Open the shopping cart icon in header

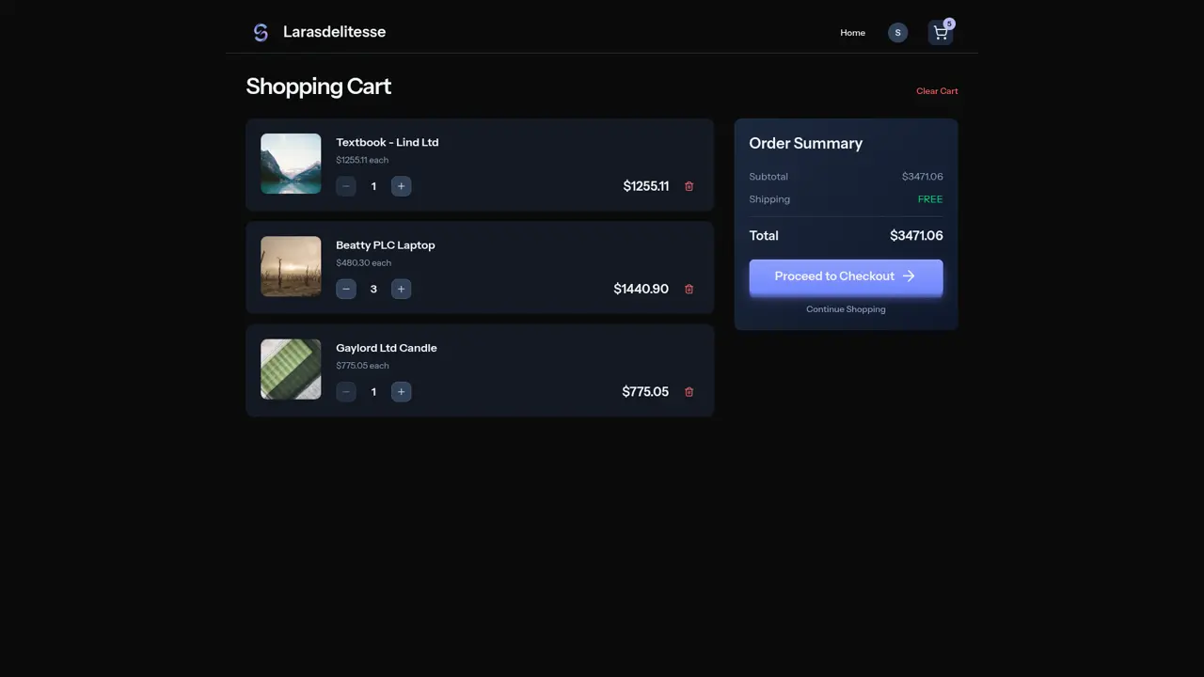tap(940, 33)
